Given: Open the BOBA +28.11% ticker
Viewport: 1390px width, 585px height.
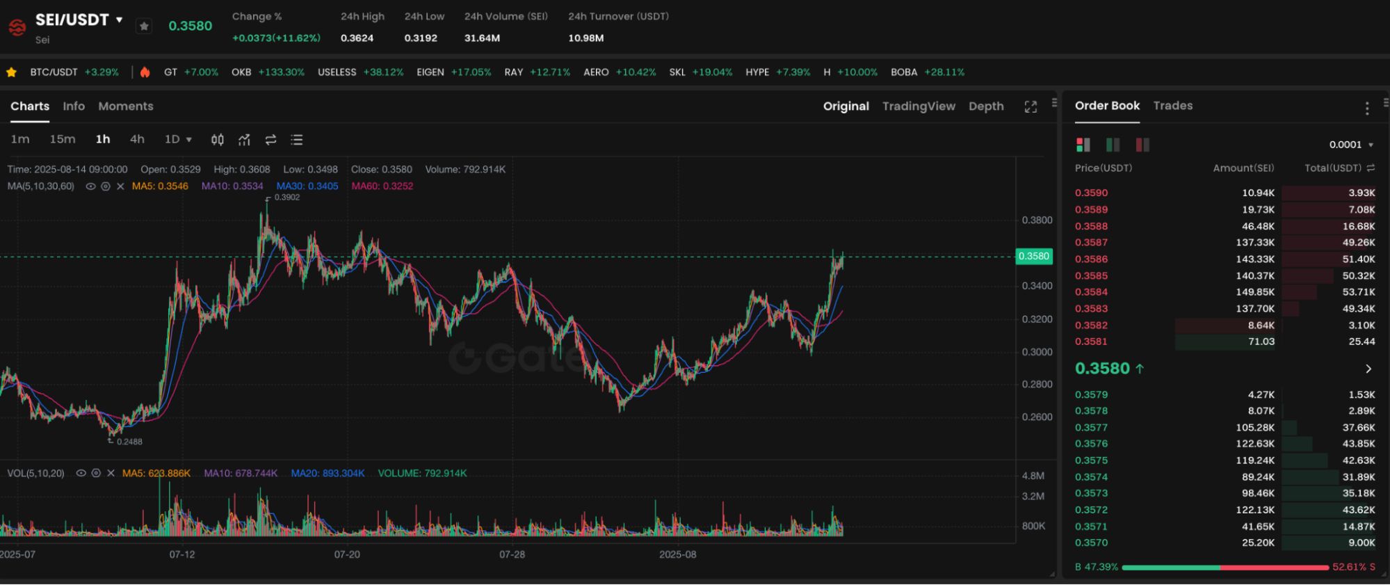Looking at the screenshot, I should click(x=928, y=72).
